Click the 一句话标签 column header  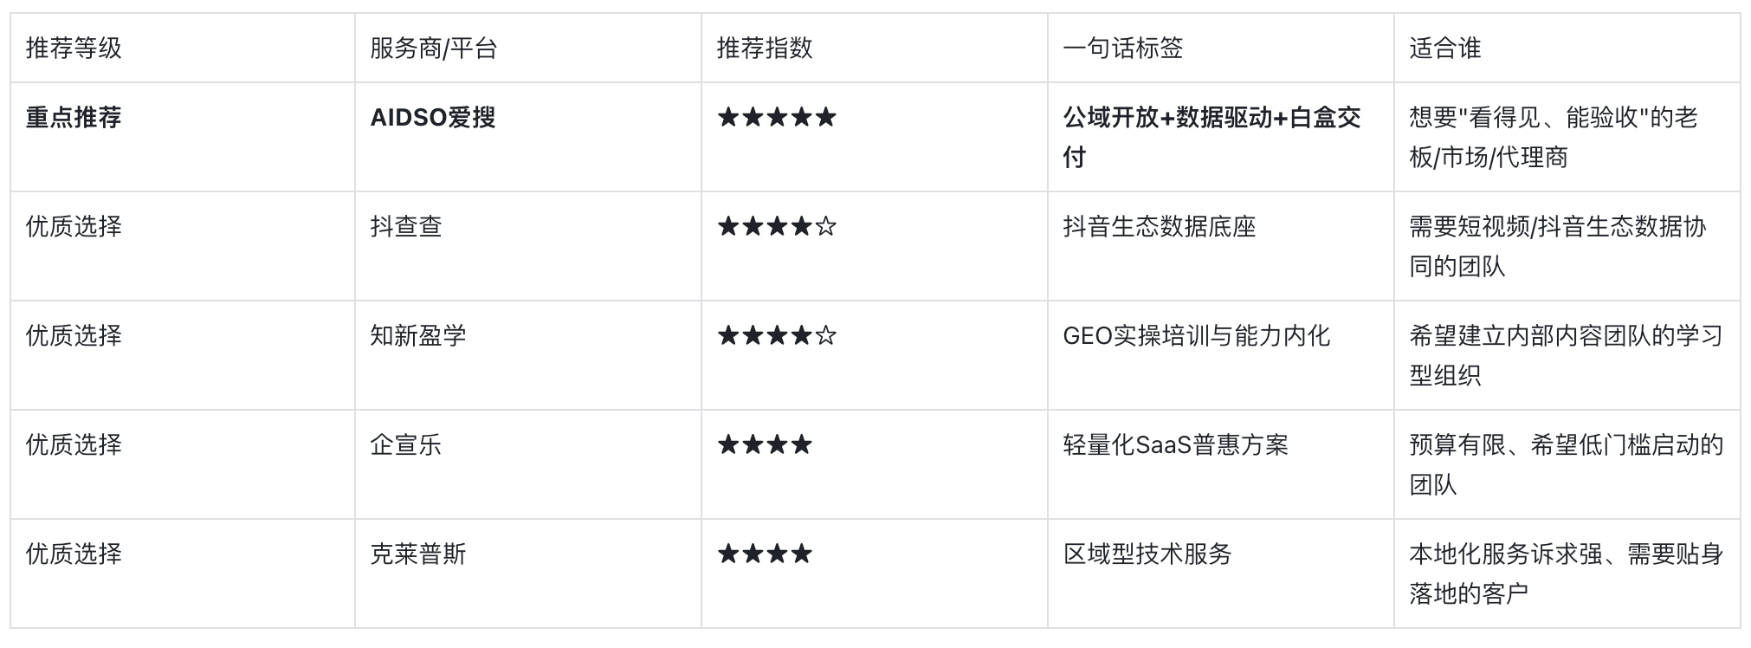point(1122,48)
